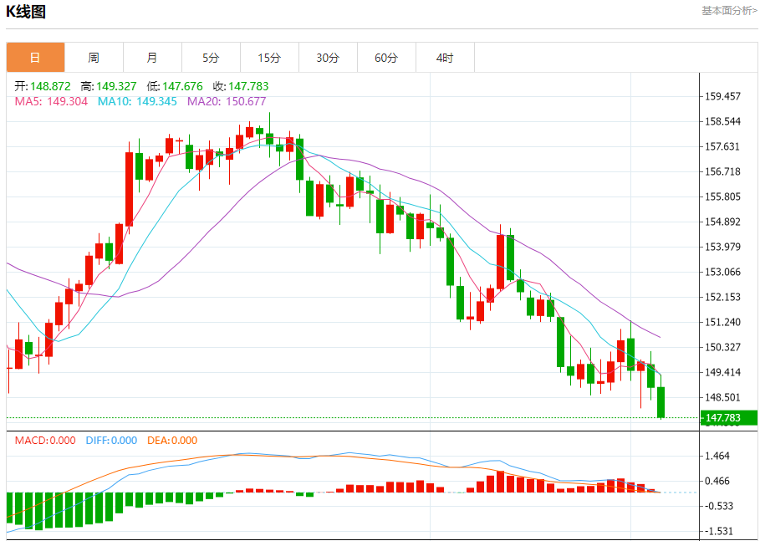Click the opening price 148.872
The width and height of the screenshot is (760, 541).
tap(50, 86)
